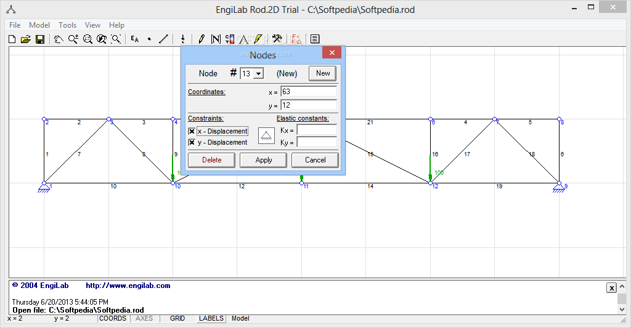Select node 8 at top right corner
The image size is (631, 328).
(x=559, y=119)
